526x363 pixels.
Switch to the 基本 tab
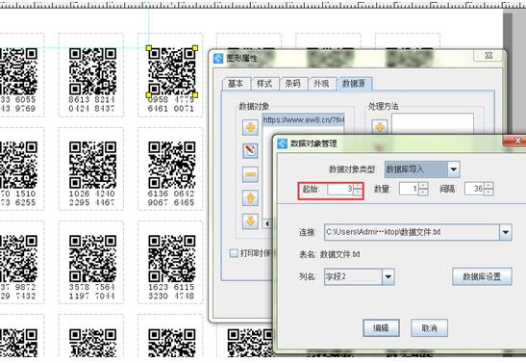[236, 84]
